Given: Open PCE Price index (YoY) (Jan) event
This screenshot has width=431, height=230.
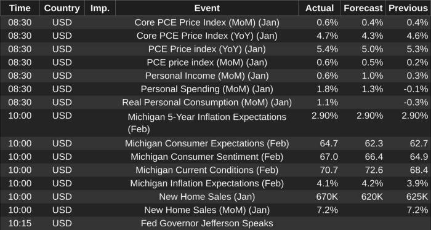Looking at the screenshot, I should pyautogui.click(x=207, y=49).
